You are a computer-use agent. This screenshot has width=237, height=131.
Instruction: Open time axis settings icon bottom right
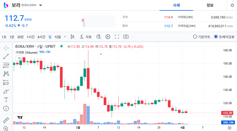[230, 128]
